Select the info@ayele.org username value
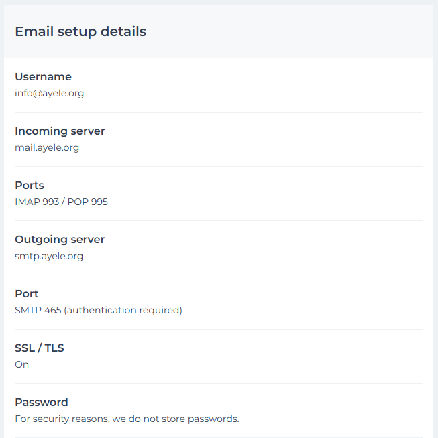438x438 pixels. (x=49, y=93)
